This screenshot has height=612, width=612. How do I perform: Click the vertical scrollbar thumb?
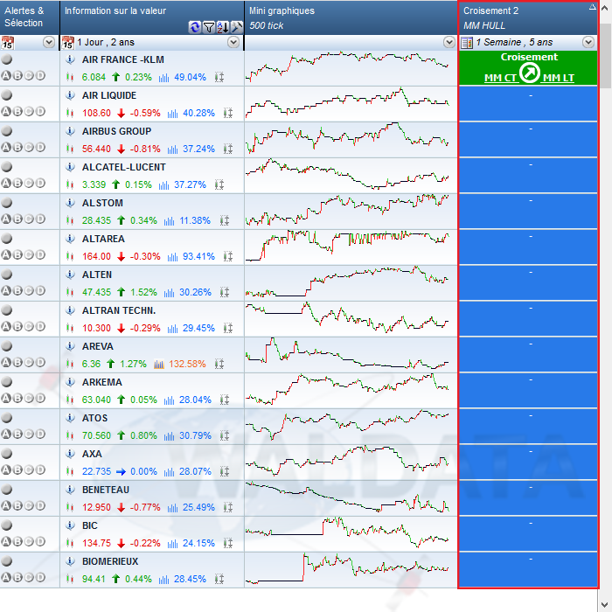tap(605, 55)
